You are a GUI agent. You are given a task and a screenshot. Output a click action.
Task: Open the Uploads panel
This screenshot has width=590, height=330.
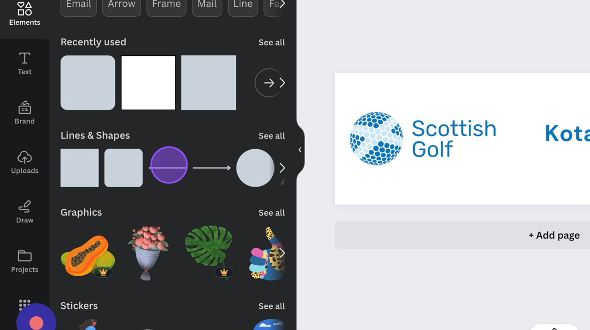click(x=24, y=162)
